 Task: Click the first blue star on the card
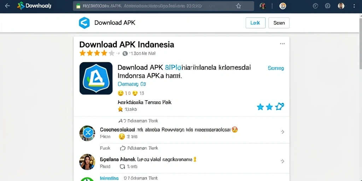click(261, 107)
